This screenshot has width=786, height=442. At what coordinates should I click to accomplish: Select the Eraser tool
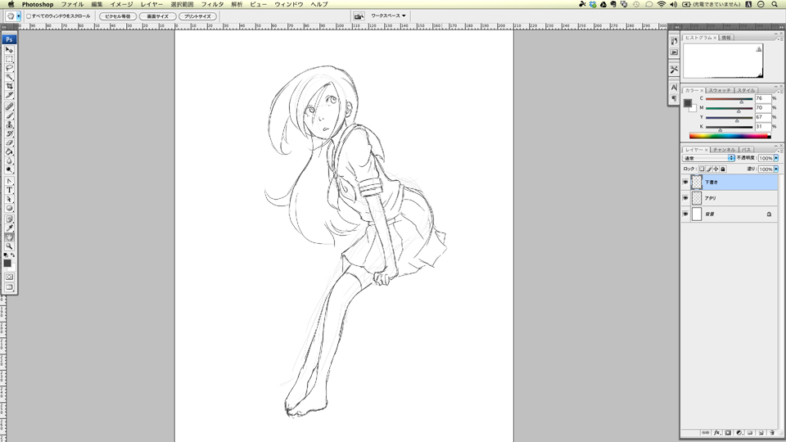9,142
